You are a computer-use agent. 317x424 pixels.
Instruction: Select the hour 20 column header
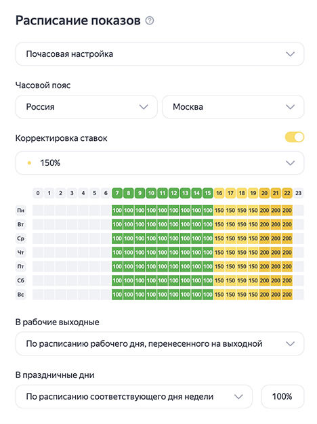tap(264, 193)
